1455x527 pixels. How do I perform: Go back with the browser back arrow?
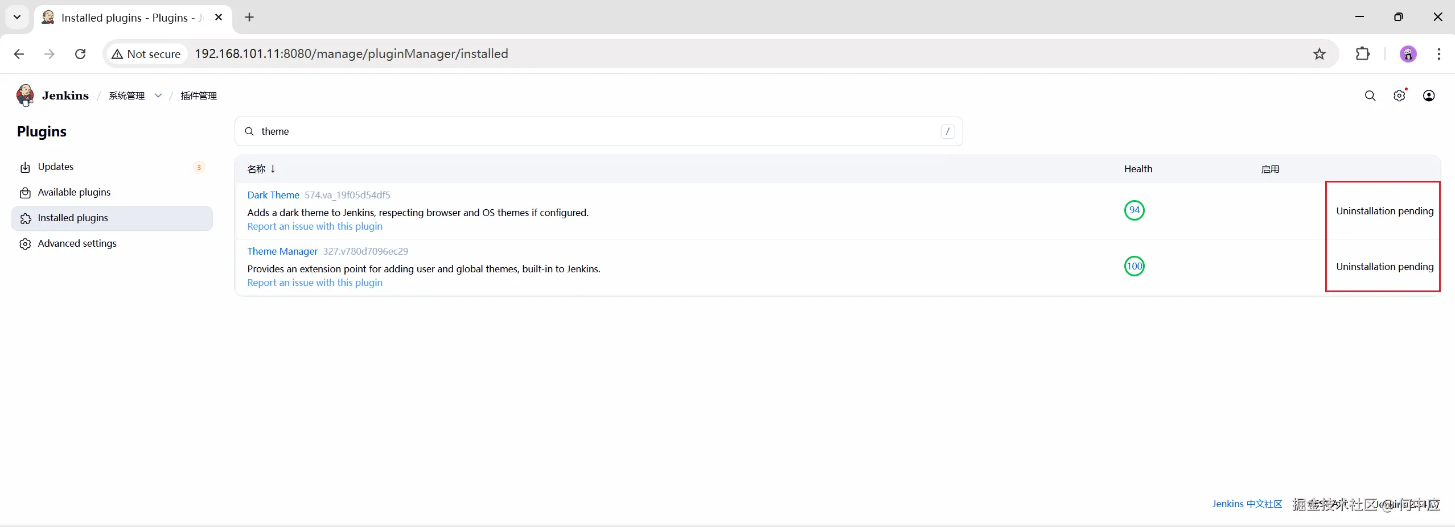19,54
